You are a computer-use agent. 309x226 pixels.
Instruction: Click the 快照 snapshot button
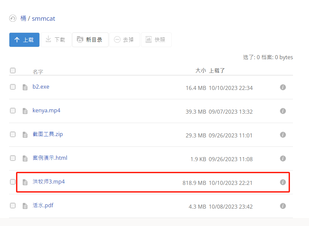(156, 40)
